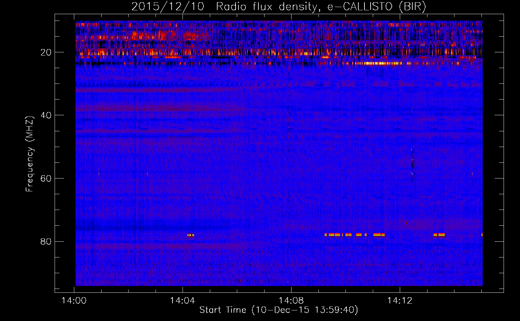Click the 'Start Time (10-Dec-15 13:59:40)' label

(x=279, y=310)
